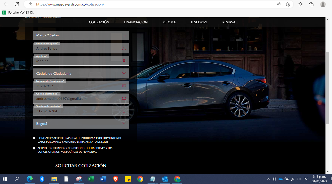Add this page to favorites star icon
The image size is (332, 184).
point(288,4)
